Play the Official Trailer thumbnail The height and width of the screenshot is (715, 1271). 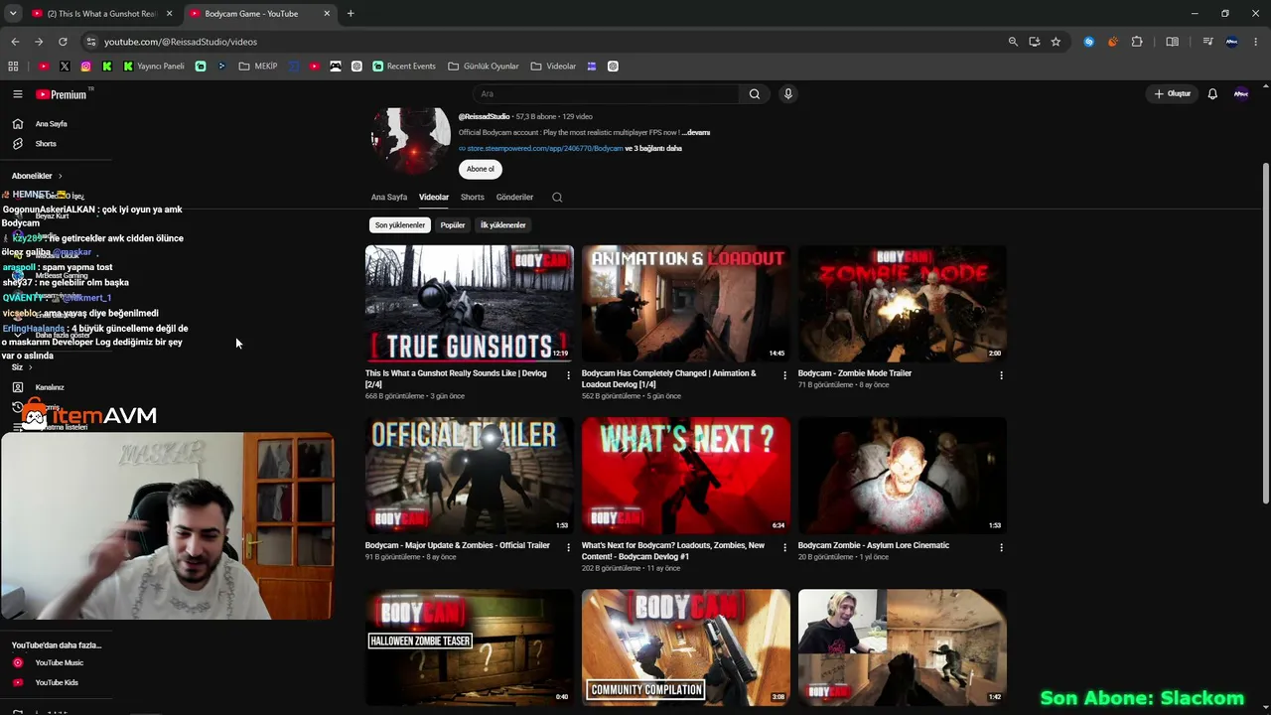click(x=470, y=476)
